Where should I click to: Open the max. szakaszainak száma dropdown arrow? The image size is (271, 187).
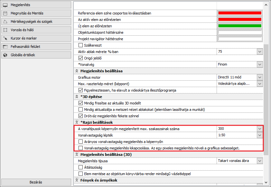coord(260,129)
